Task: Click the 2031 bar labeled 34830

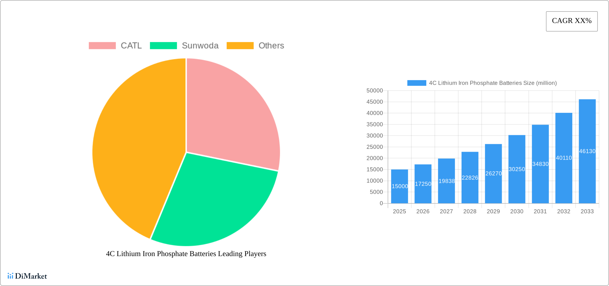Action: (540, 164)
